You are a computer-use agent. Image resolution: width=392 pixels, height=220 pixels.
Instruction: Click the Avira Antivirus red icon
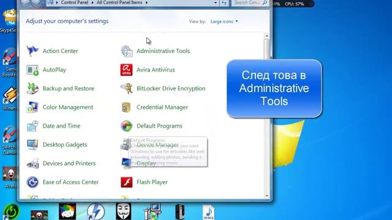point(127,70)
